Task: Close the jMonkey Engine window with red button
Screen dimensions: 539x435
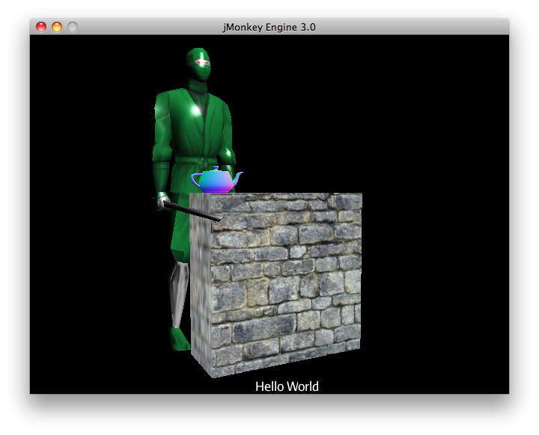Action: (41, 27)
